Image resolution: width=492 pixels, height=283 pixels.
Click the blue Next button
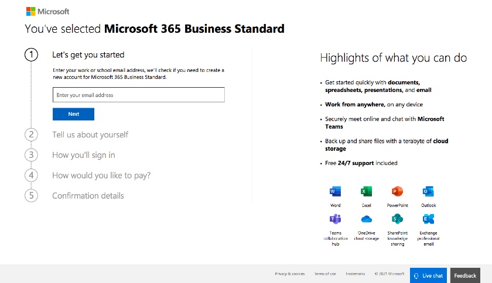[73, 114]
